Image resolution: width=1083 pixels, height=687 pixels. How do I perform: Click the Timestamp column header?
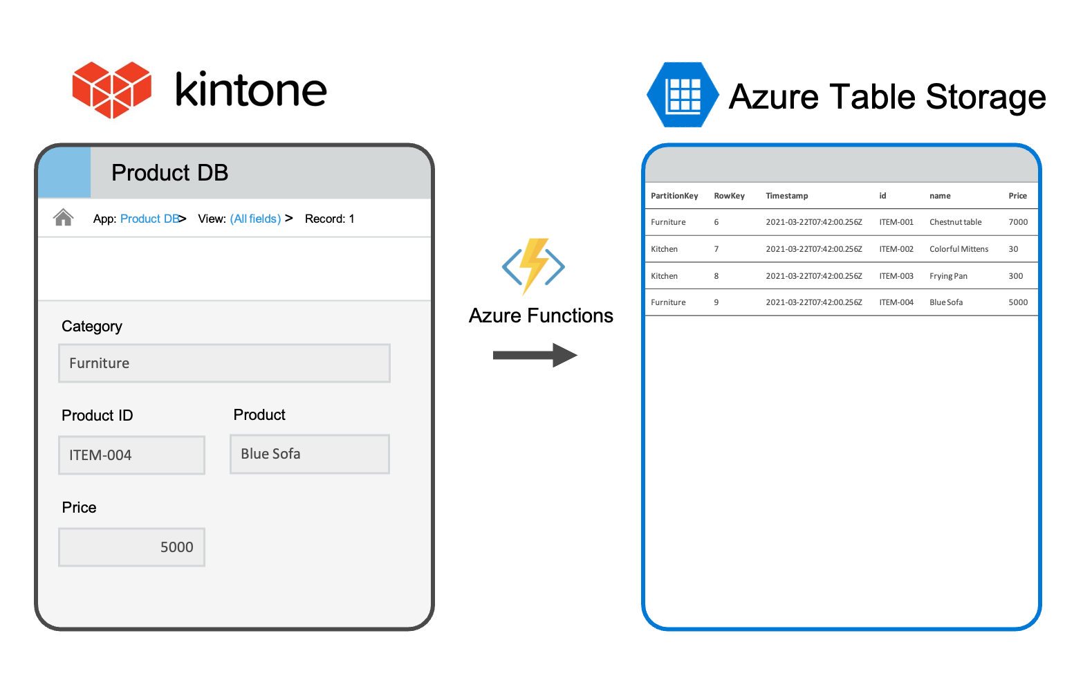tap(787, 196)
